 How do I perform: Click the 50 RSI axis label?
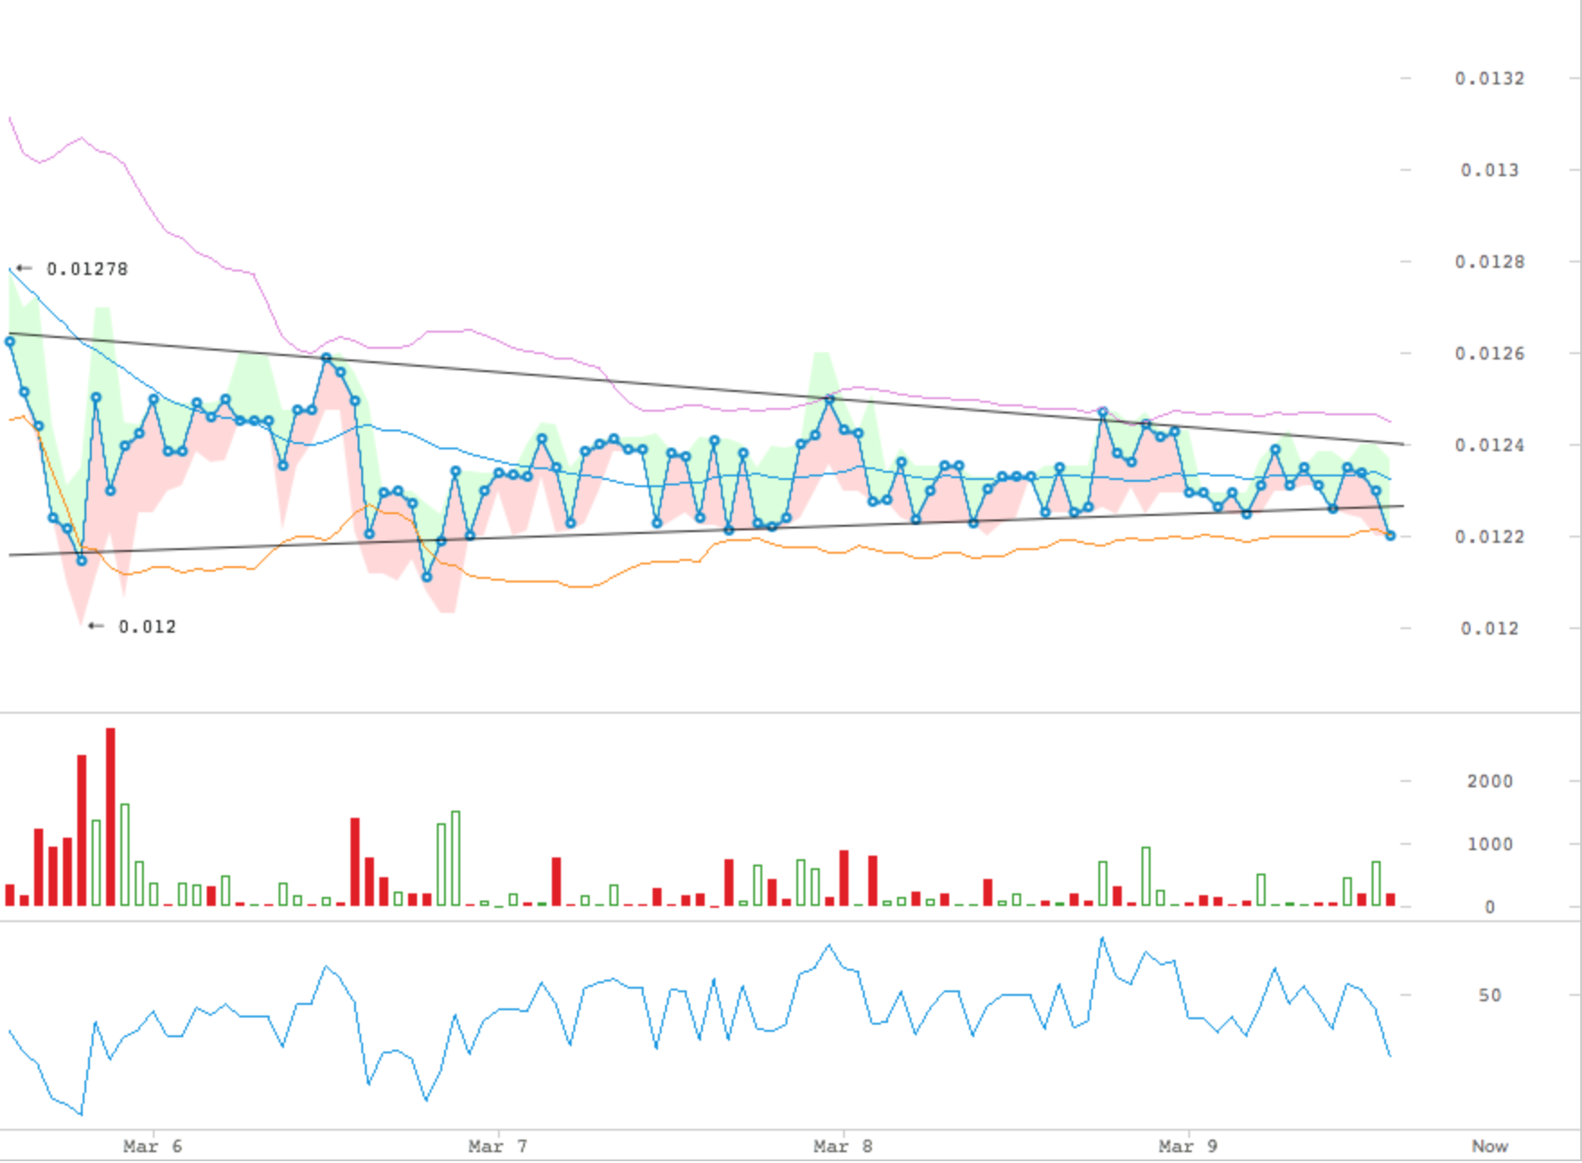click(1489, 996)
